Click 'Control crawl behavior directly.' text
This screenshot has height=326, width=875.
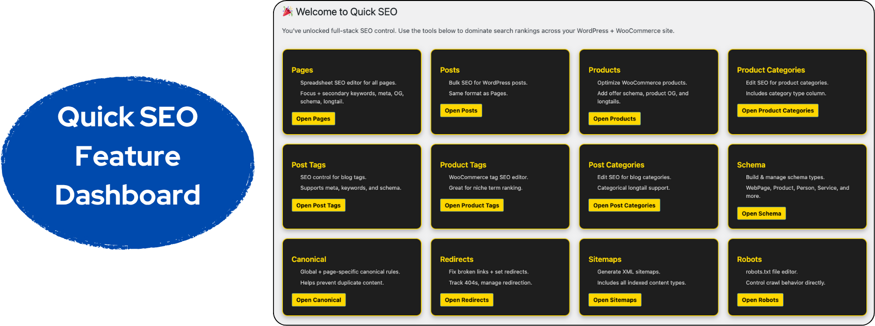(x=786, y=283)
